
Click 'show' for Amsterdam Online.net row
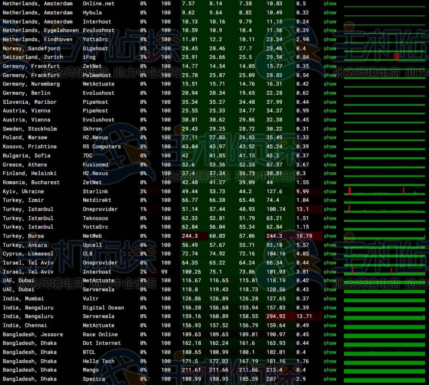[x=330, y=3]
